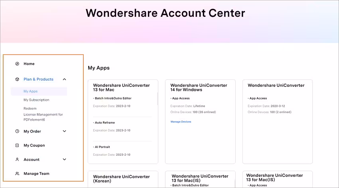Open Manage Team page
The image size is (339, 188).
[x=36, y=174]
